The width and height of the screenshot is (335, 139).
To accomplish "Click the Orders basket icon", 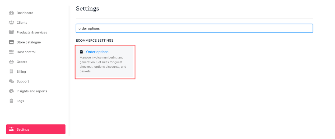I will click(x=11, y=62).
